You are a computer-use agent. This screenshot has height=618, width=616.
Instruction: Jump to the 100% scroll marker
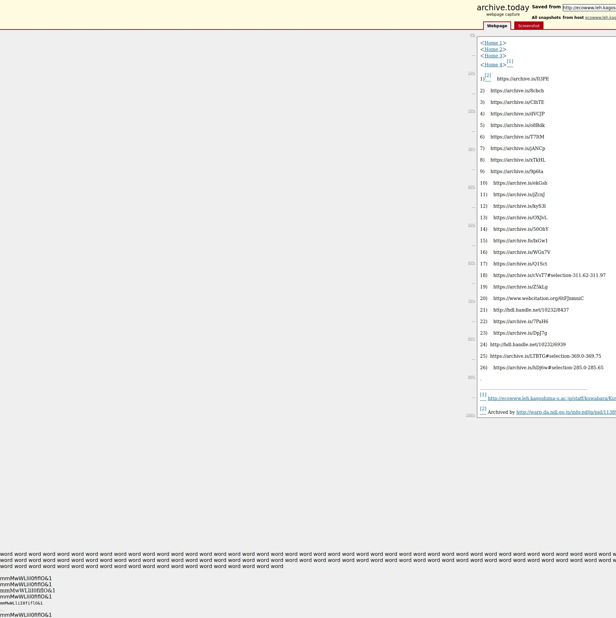[470, 415]
